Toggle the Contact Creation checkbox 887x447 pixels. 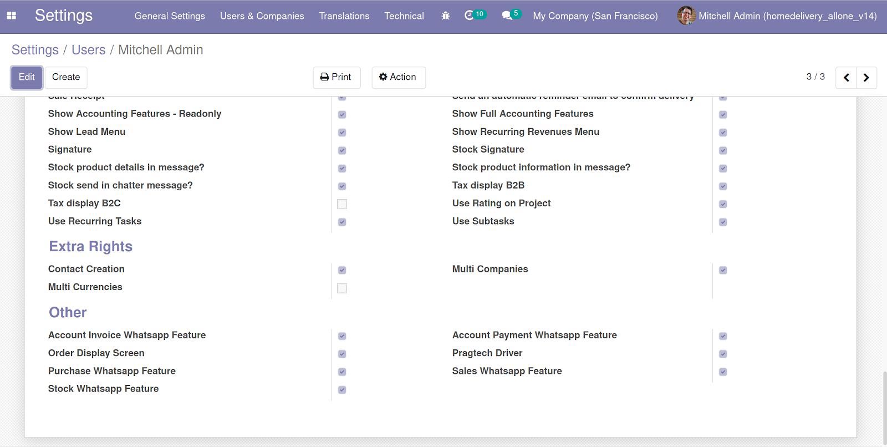click(x=342, y=270)
